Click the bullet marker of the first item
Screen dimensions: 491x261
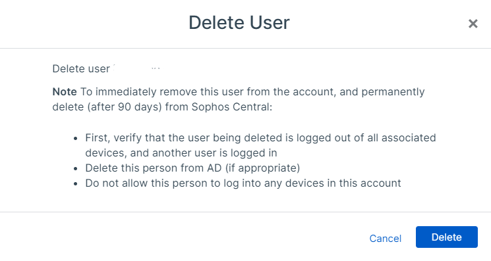[x=75, y=138]
